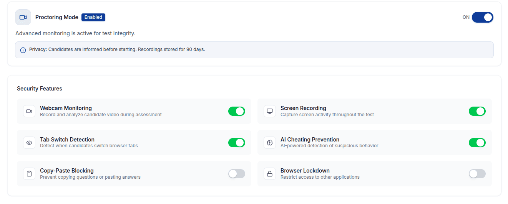The width and height of the screenshot is (508, 204).
Task: Click the Tab Switch Detection eye icon
Action: click(29, 143)
